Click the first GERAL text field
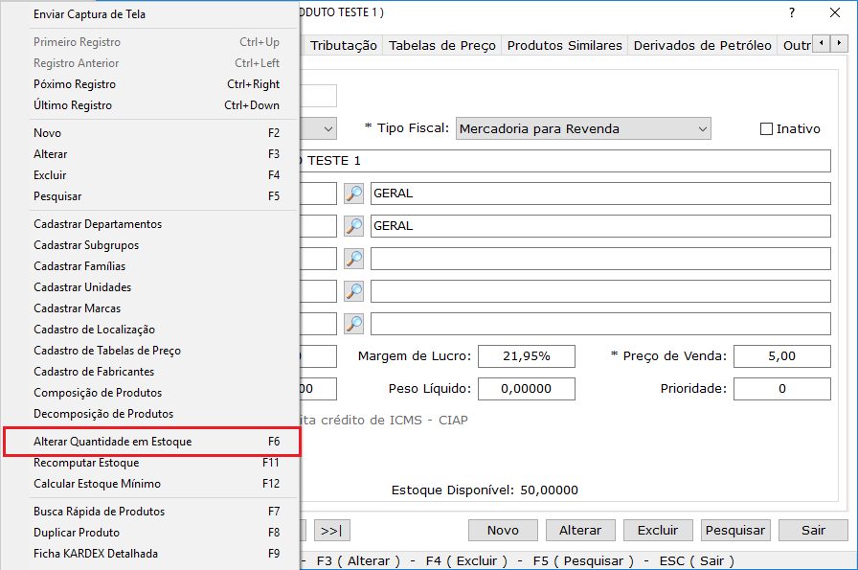 pyautogui.click(x=600, y=194)
